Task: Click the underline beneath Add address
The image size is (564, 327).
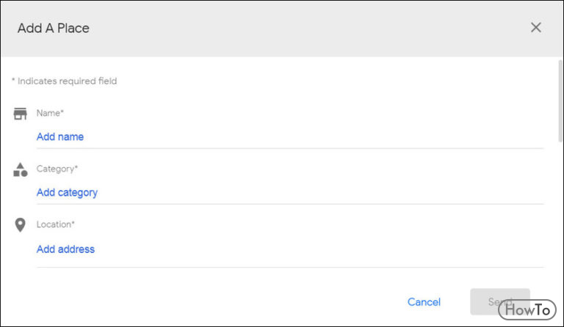Action: [290, 267]
